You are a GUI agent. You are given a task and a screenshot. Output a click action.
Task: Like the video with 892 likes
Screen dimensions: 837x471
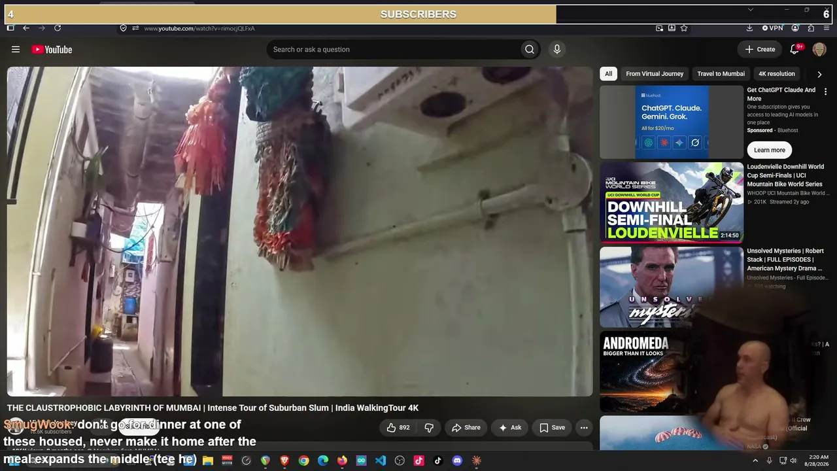[x=398, y=428]
